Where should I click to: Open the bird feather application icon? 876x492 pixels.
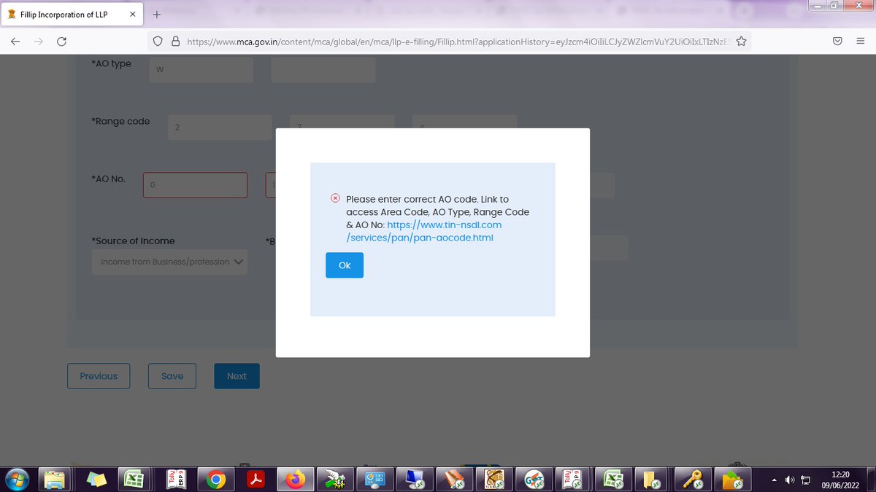pyautogui.click(x=335, y=480)
